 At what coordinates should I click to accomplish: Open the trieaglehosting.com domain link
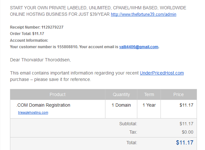click(33, 112)
